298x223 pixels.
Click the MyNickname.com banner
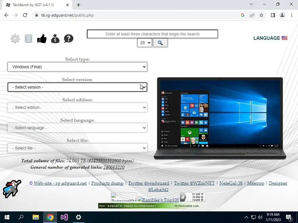(149, 206)
